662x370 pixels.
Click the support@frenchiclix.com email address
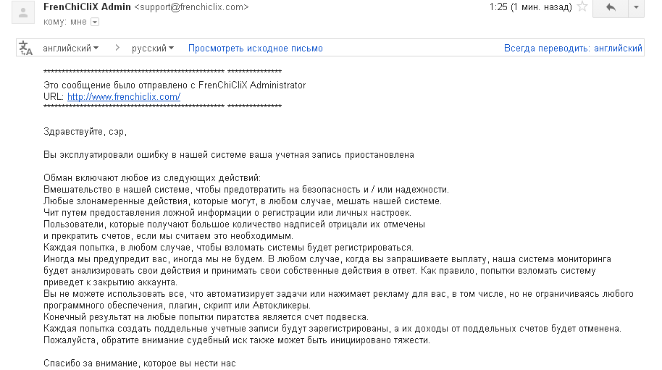(192, 7)
